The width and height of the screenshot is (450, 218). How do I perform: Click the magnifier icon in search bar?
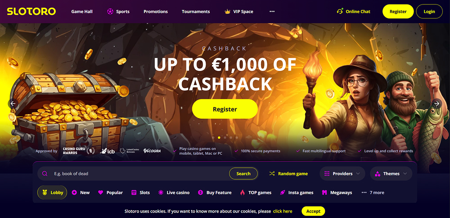[45, 174]
